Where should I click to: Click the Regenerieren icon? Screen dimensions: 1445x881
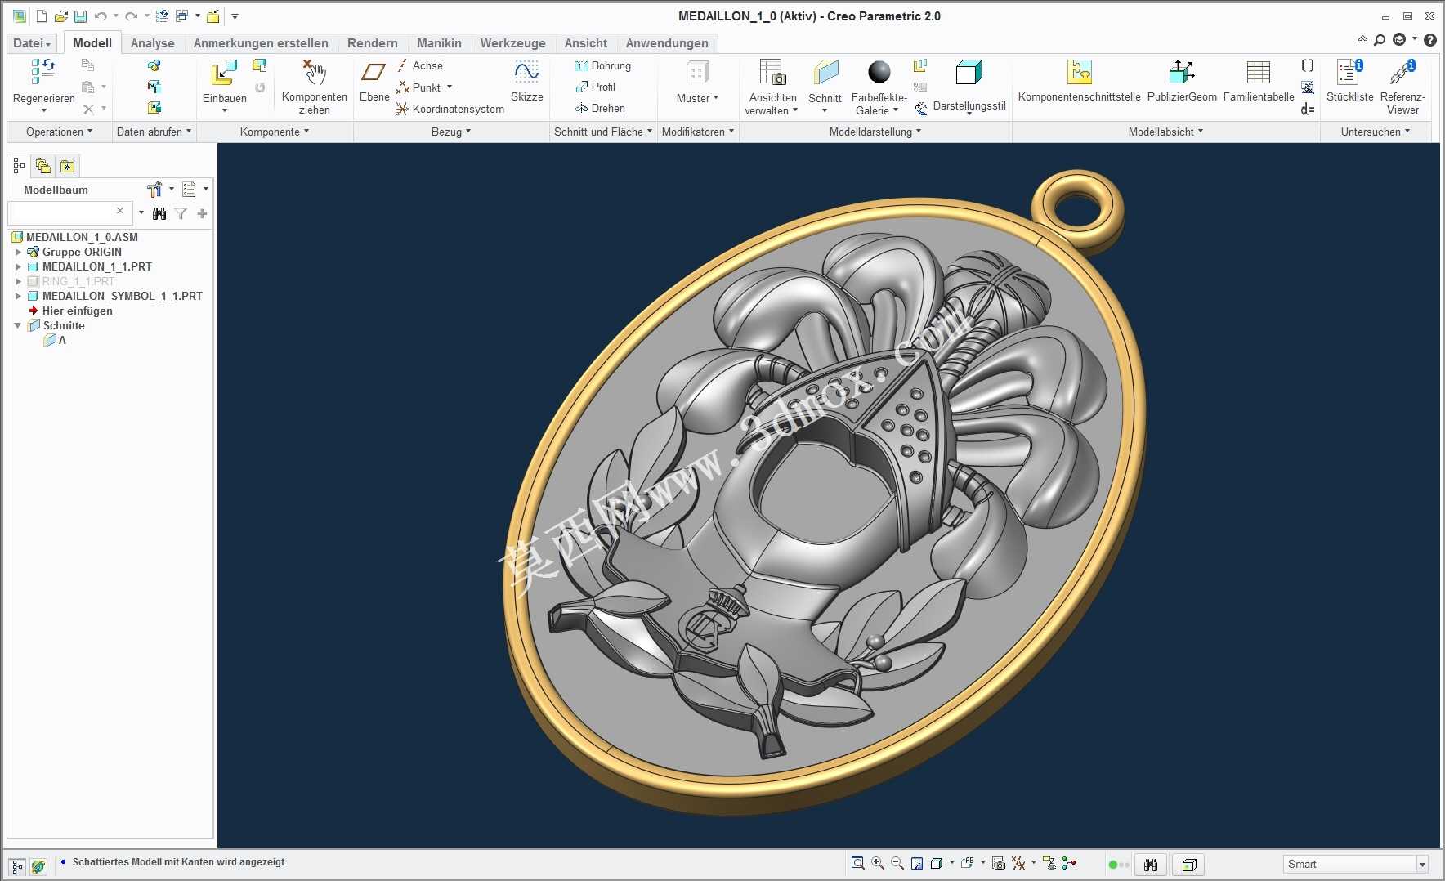point(43,72)
